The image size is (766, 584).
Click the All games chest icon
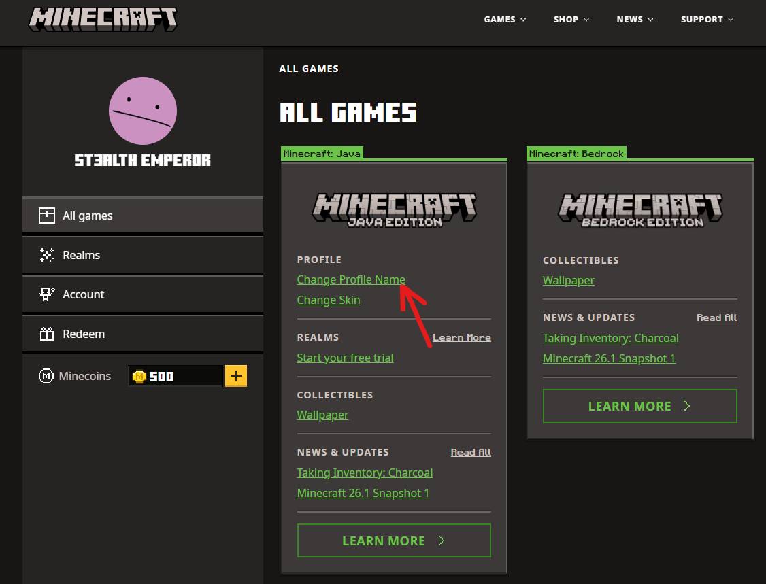tap(46, 216)
